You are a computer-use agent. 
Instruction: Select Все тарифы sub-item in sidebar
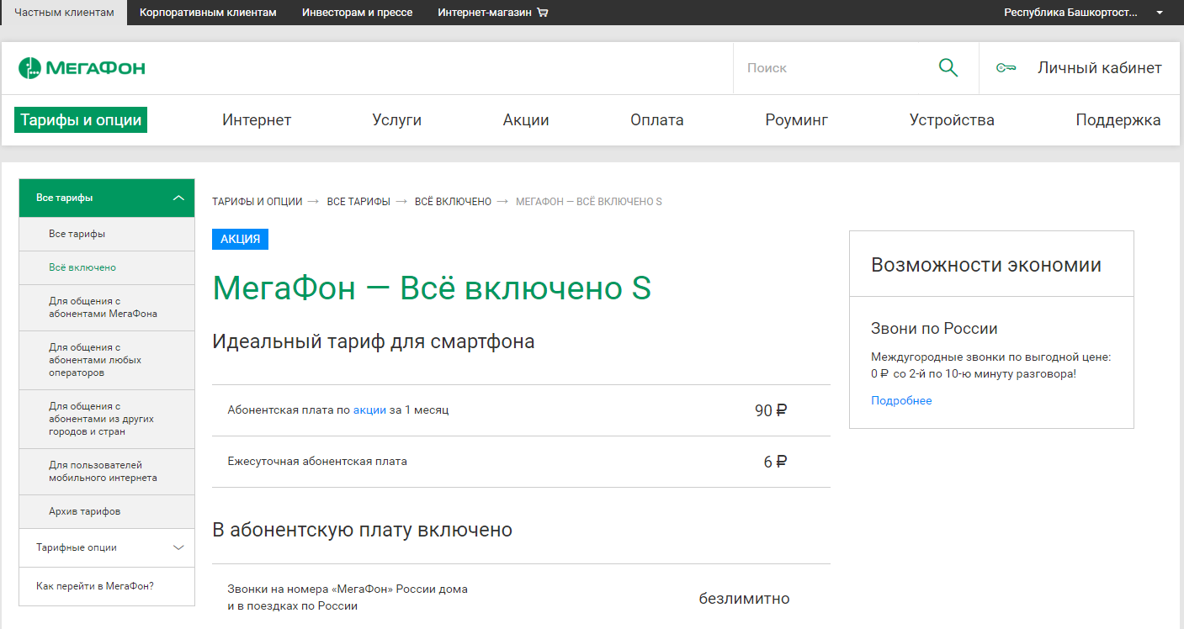[x=107, y=234]
